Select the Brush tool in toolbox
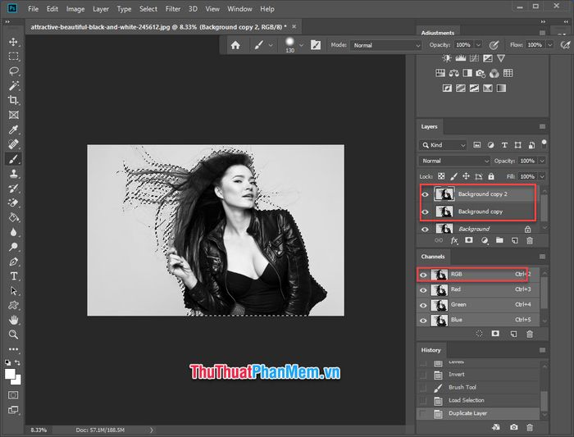This screenshot has height=437, width=574. tap(14, 159)
